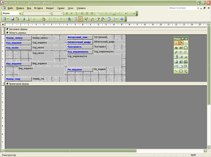
Task: Select the Command Button tool in the toolbox
Action: pyautogui.click(x=185, y=57)
